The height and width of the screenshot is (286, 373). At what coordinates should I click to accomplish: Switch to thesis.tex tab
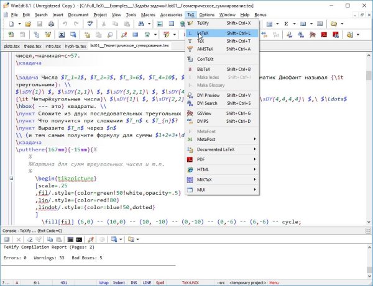point(32,46)
